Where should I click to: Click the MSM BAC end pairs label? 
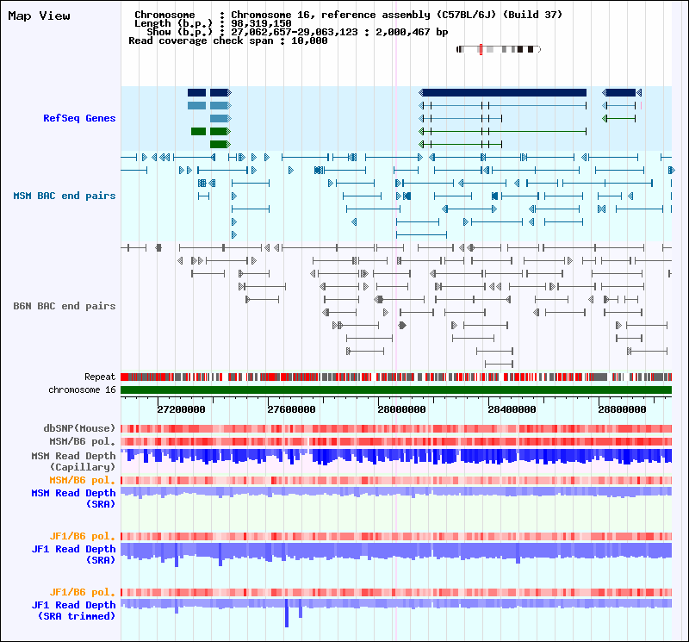[64, 196]
